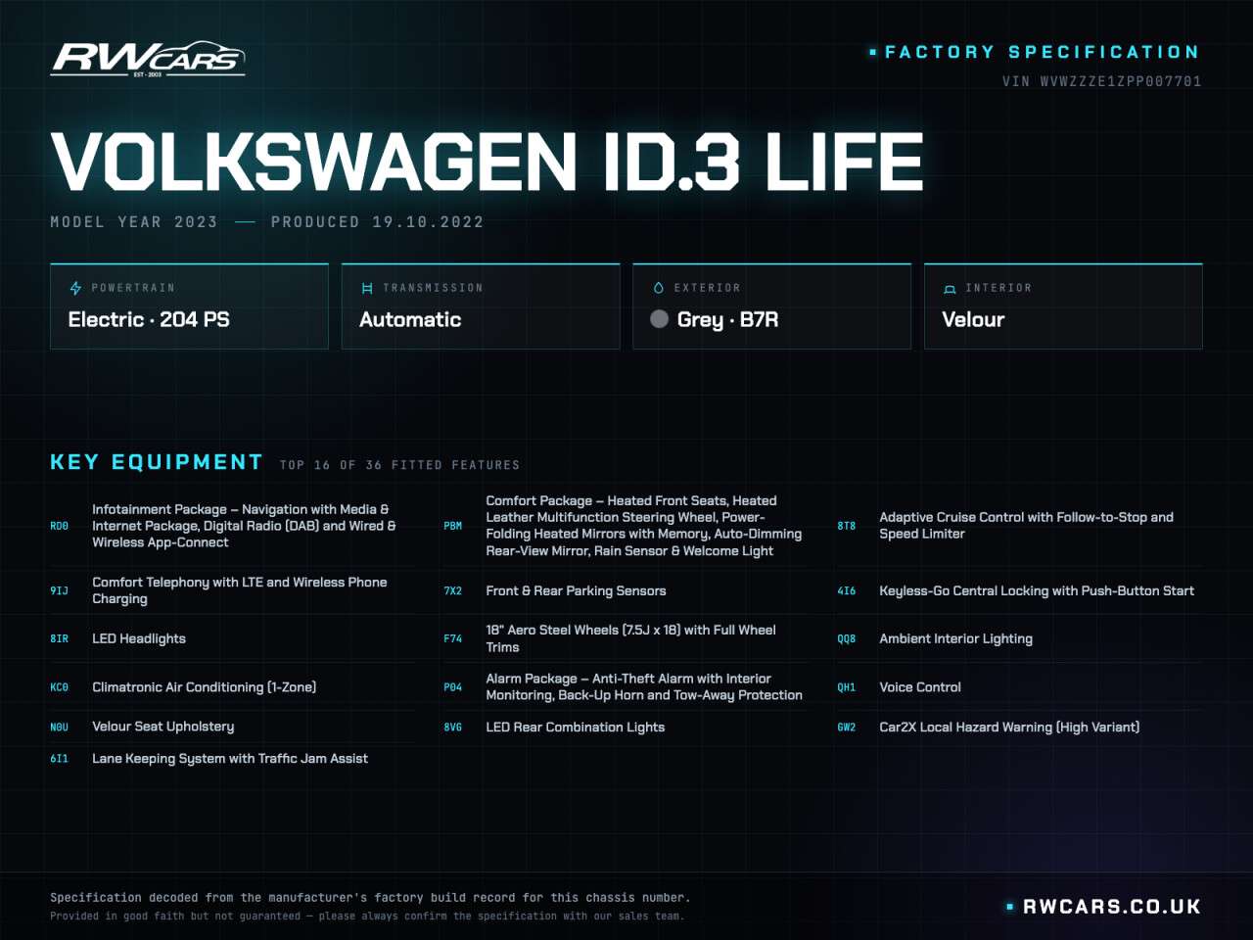Click the QQ8 Ambient Interior Lighting row

[x=1019, y=638]
